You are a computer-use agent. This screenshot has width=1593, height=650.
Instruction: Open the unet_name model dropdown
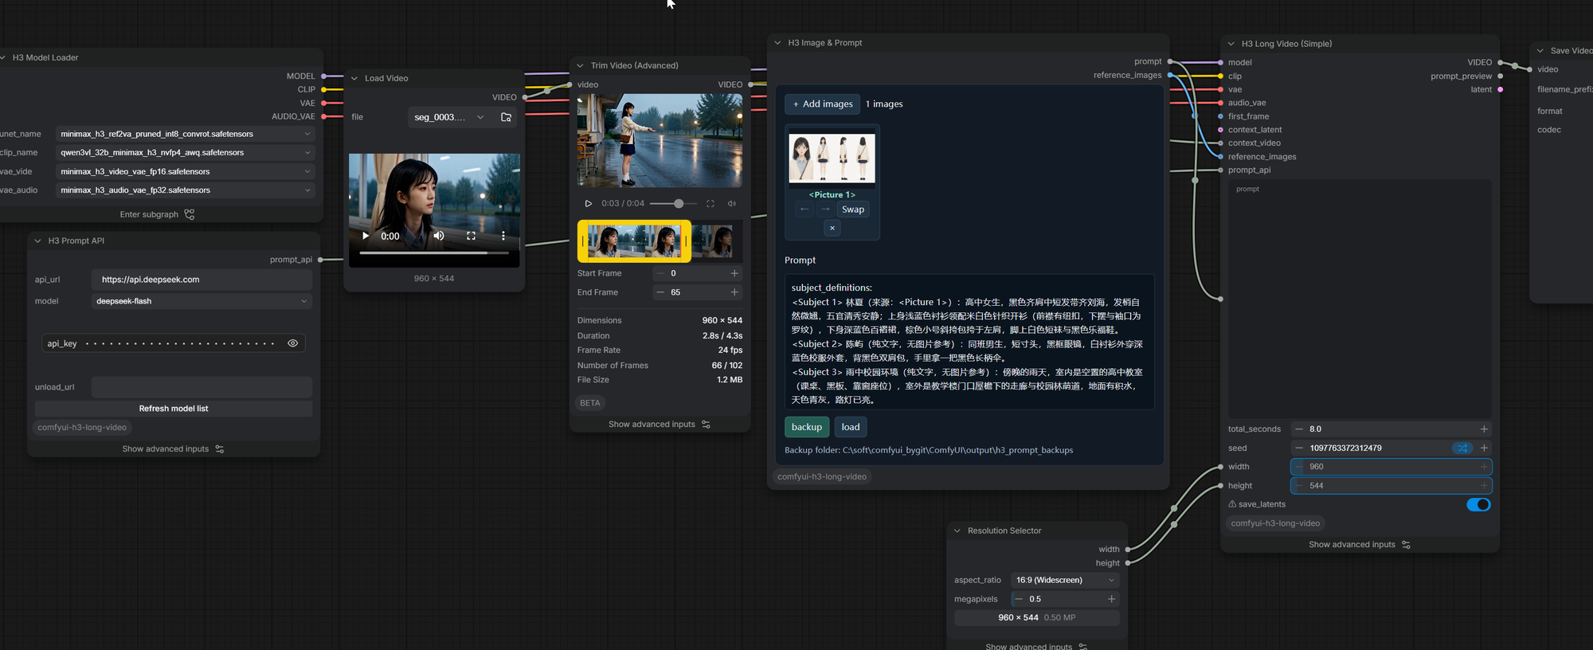[185, 134]
